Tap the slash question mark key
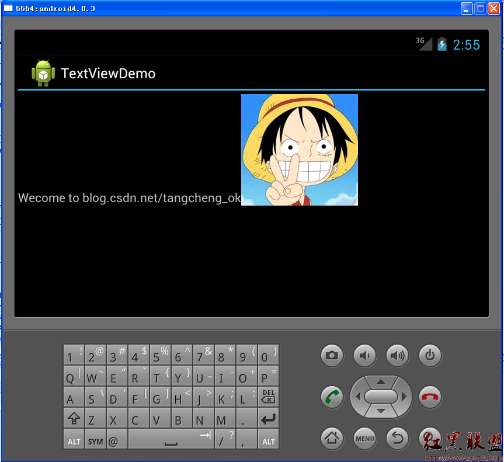The image size is (504, 462). point(225,439)
